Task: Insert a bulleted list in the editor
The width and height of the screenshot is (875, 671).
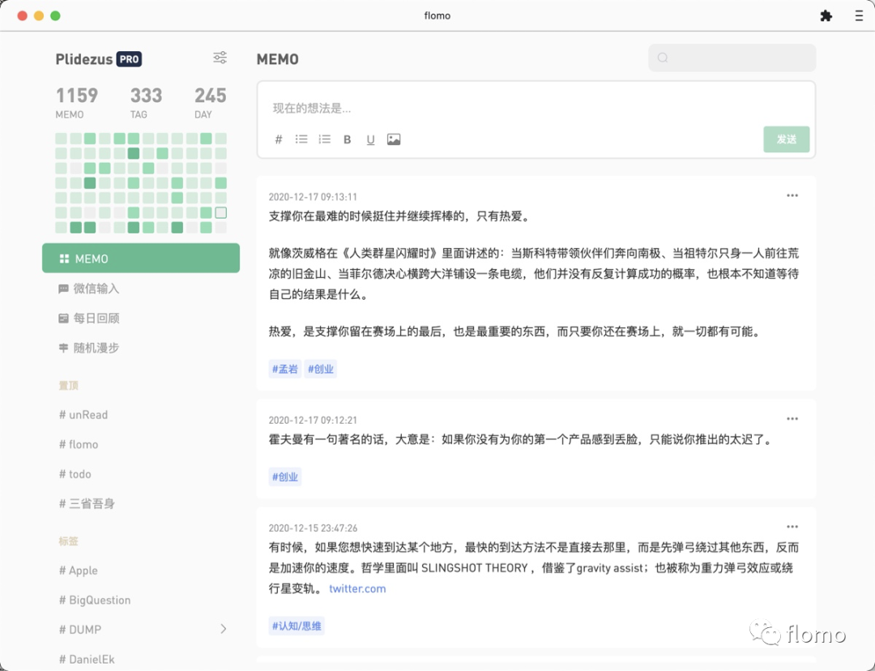Action: tap(301, 139)
